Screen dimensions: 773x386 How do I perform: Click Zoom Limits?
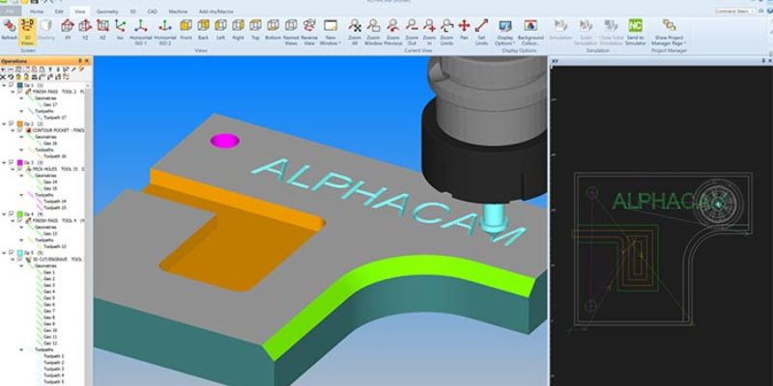[x=446, y=32]
